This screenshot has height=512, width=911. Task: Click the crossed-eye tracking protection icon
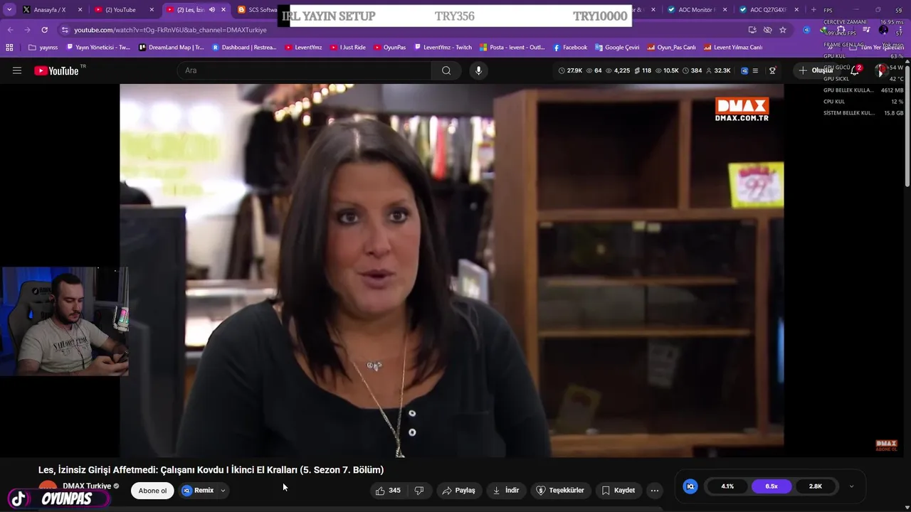[x=767, y=30]
